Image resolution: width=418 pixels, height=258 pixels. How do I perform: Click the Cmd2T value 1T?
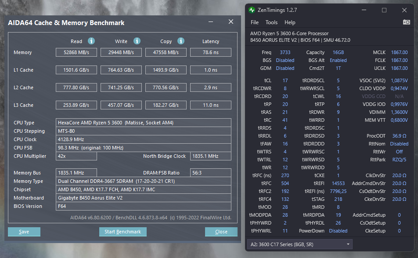[338, 68]
